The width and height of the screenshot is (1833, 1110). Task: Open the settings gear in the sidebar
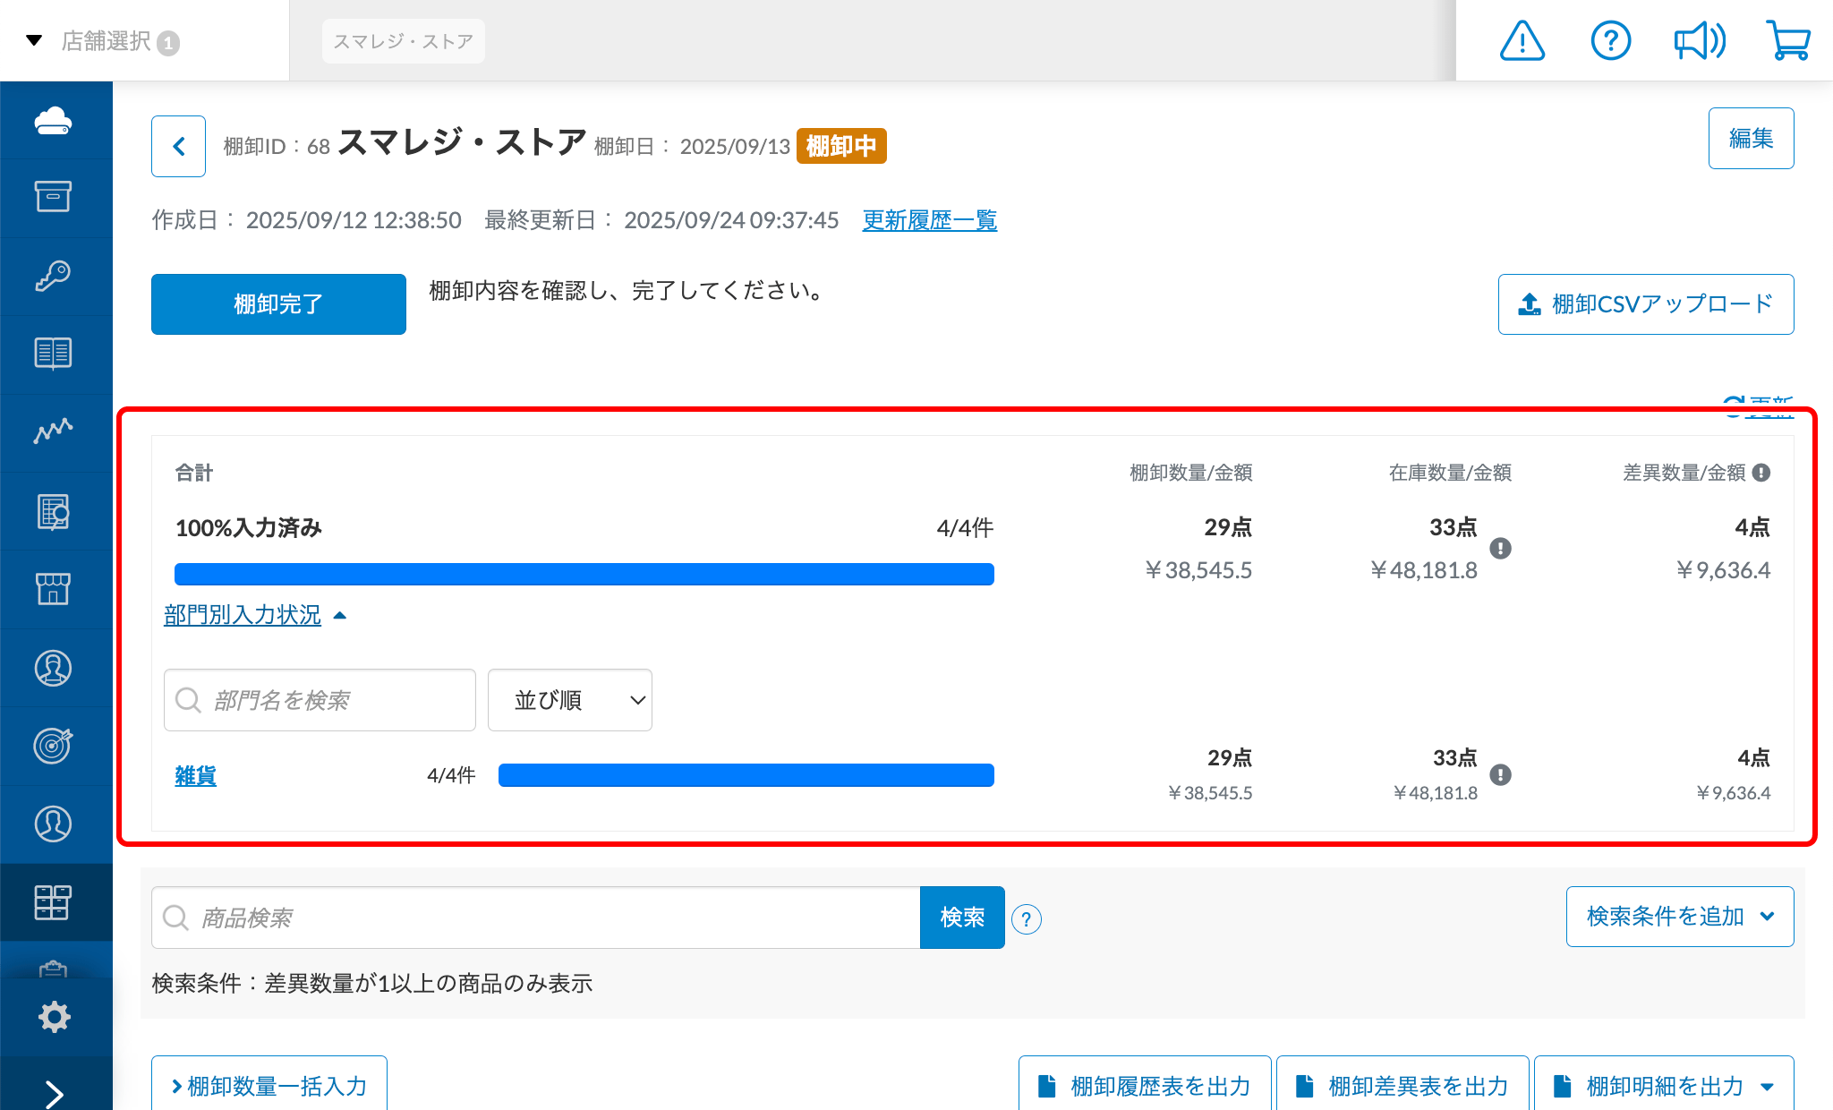(55, 1016)
